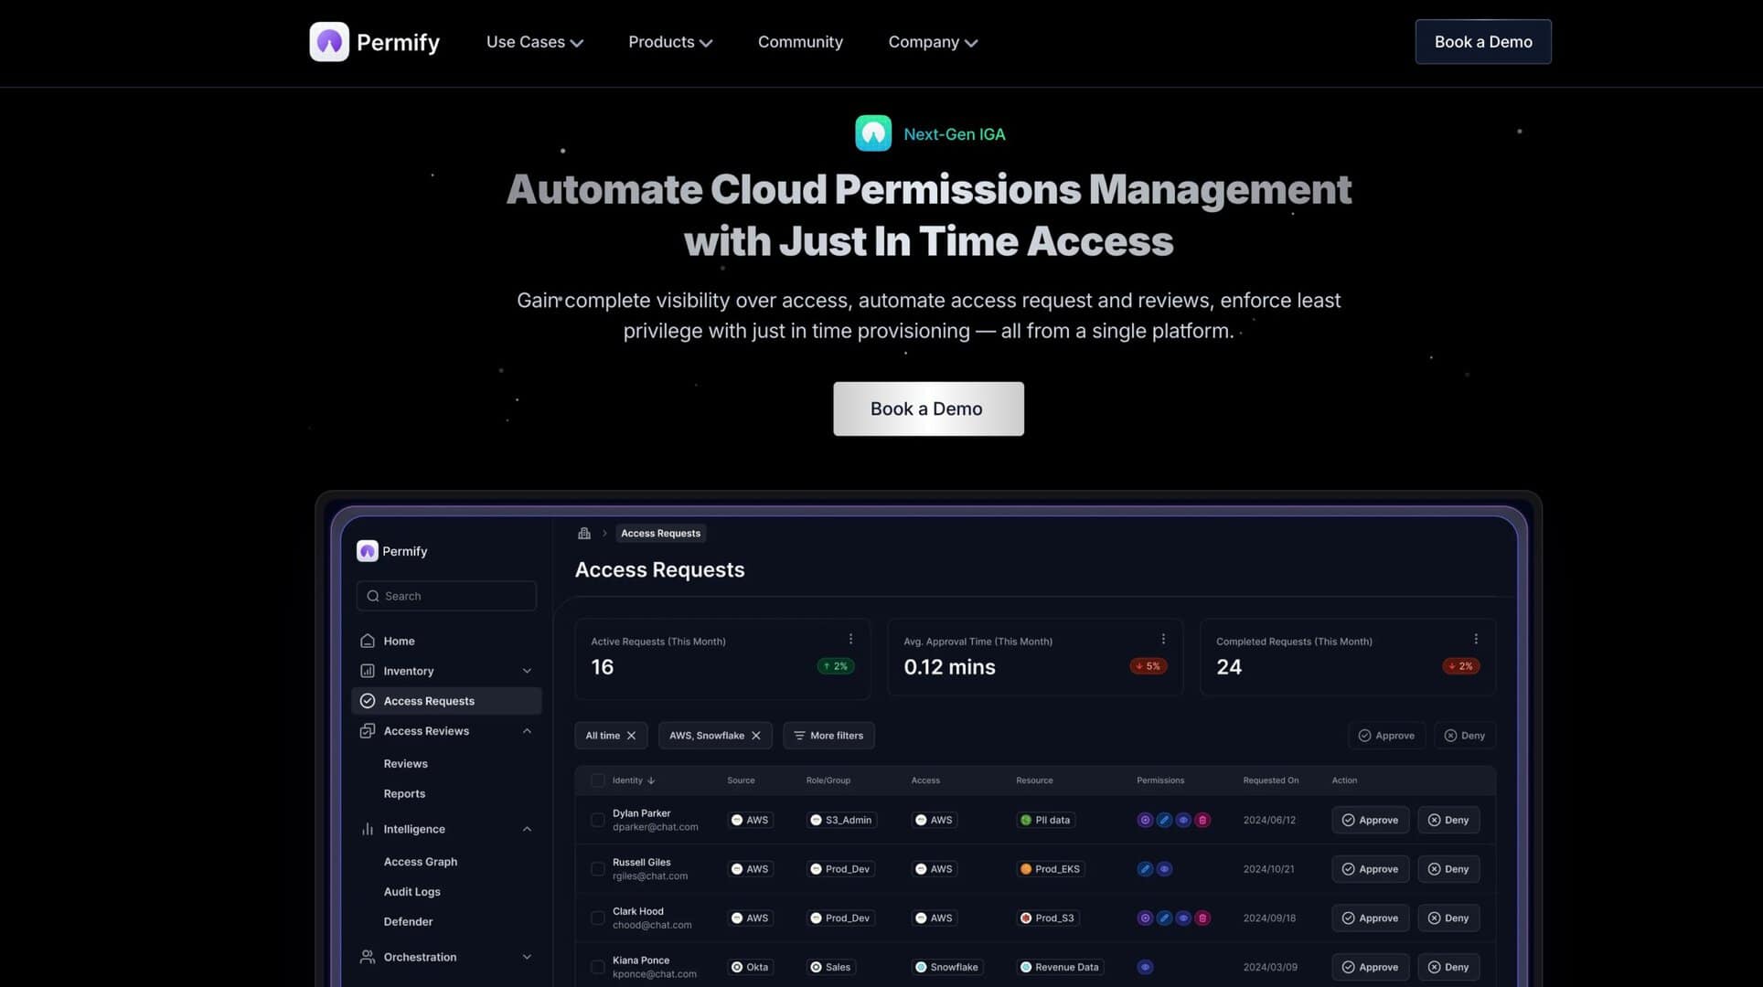Click the Book a Demo hero button
The image size is (1763, 987).
[x=927, y=409]
